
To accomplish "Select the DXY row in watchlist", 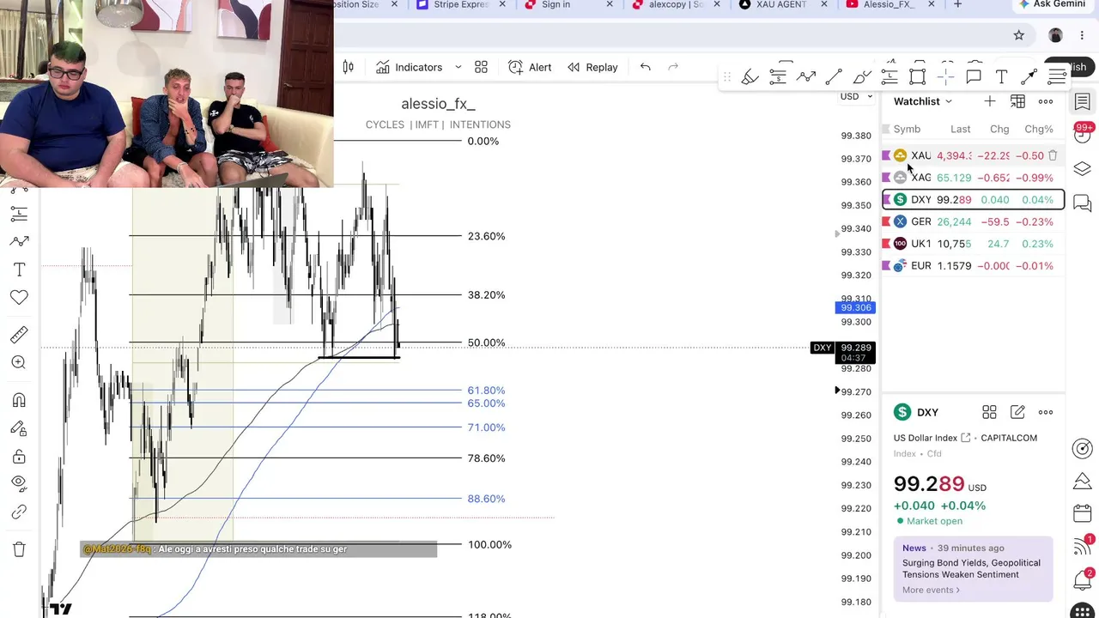I will (x=974, y=199).
